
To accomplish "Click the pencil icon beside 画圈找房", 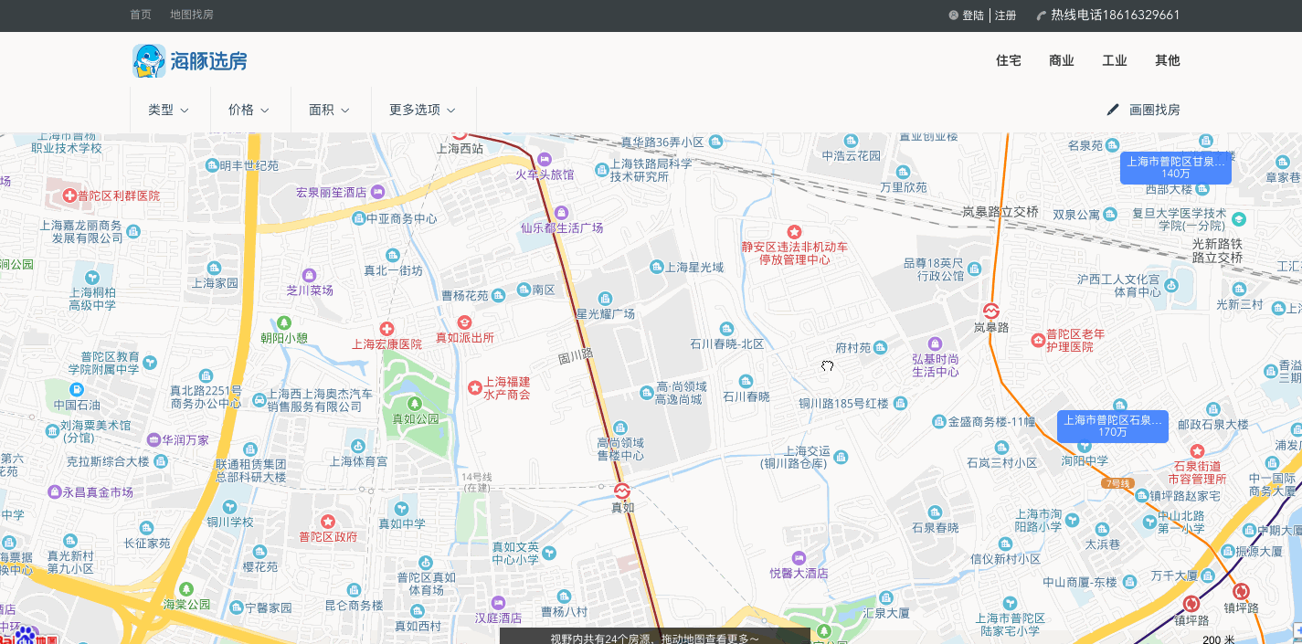I will pyautogui.click(x=1113, y=110).
